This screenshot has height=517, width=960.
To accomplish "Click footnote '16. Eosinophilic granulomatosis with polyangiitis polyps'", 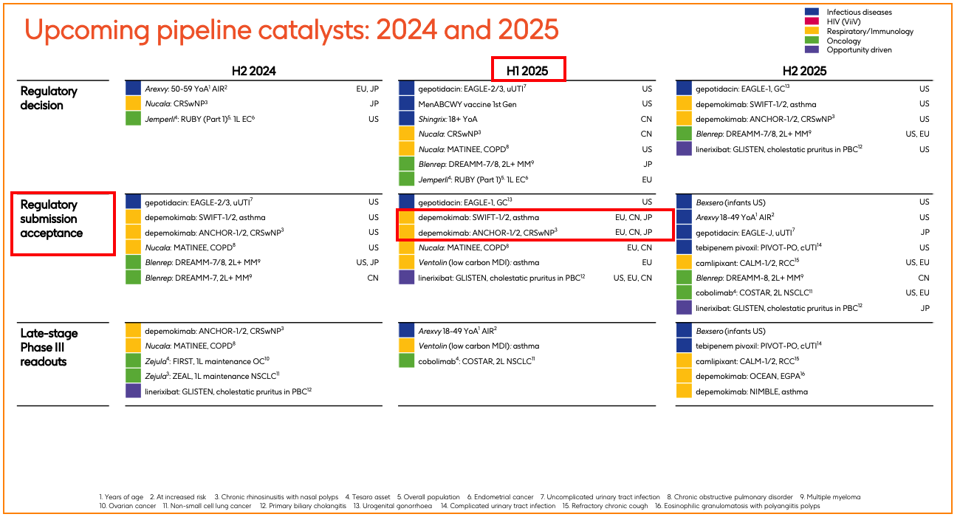I will point(736,506).
